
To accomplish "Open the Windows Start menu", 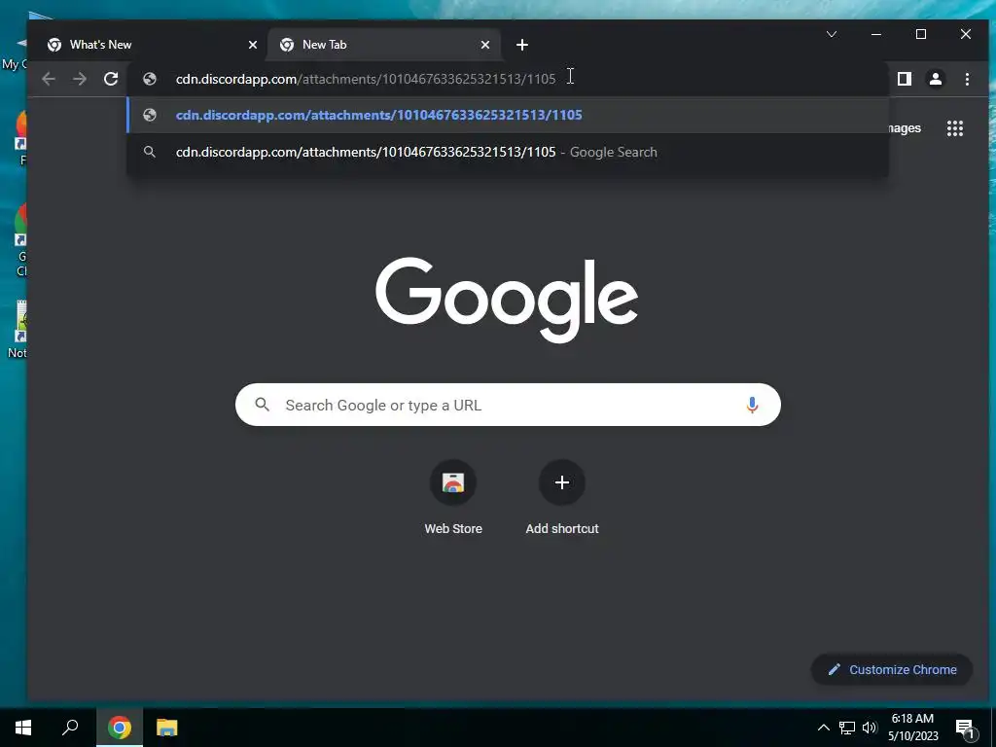I will click(x=23, y=728).
